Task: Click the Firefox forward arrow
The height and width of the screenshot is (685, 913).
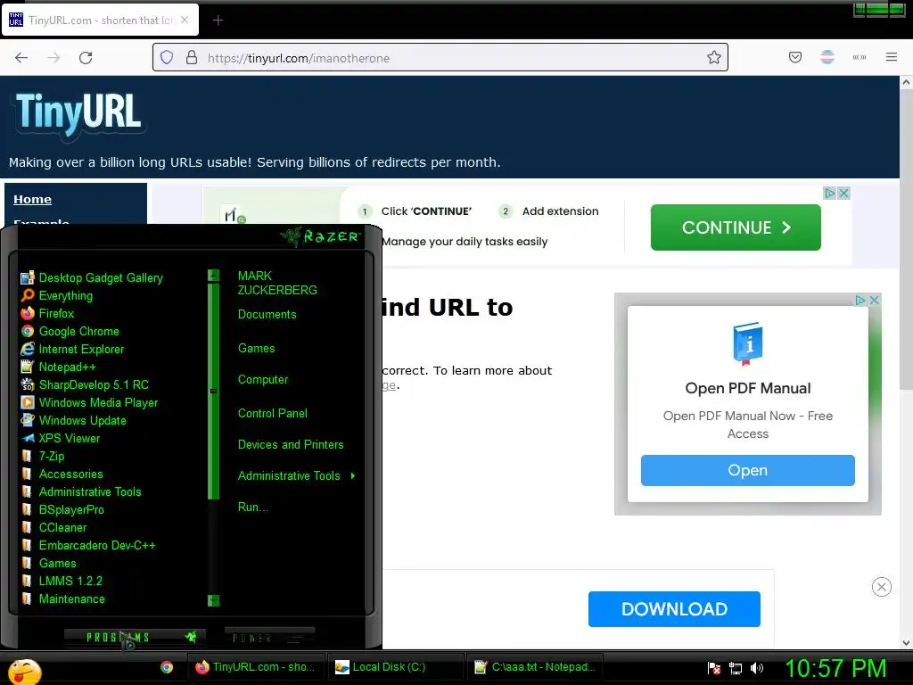Action: pyautogui.click(x=53, y=58)
